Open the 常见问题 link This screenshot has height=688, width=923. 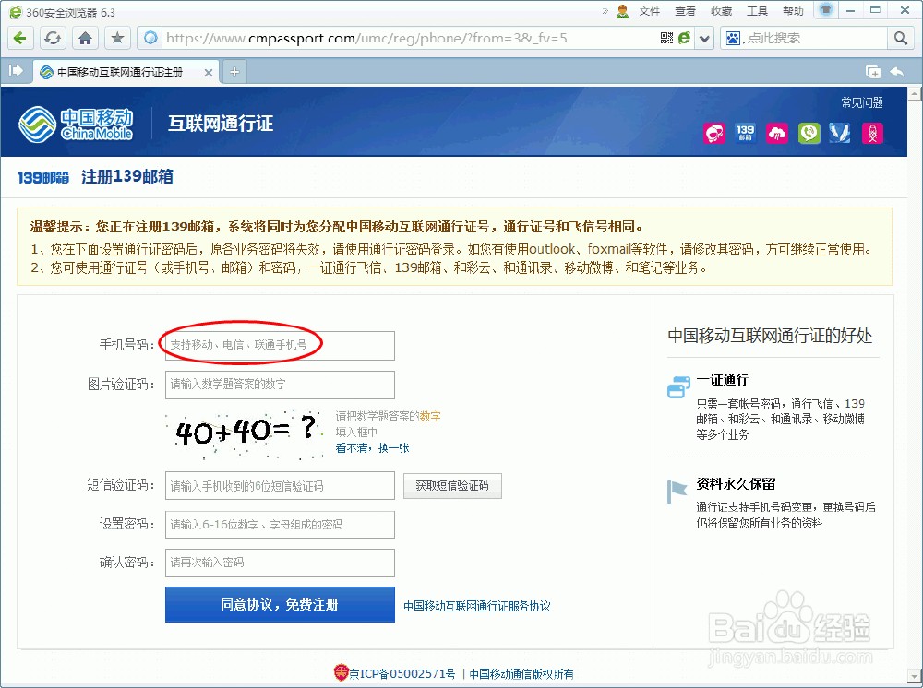coord(862,102)
